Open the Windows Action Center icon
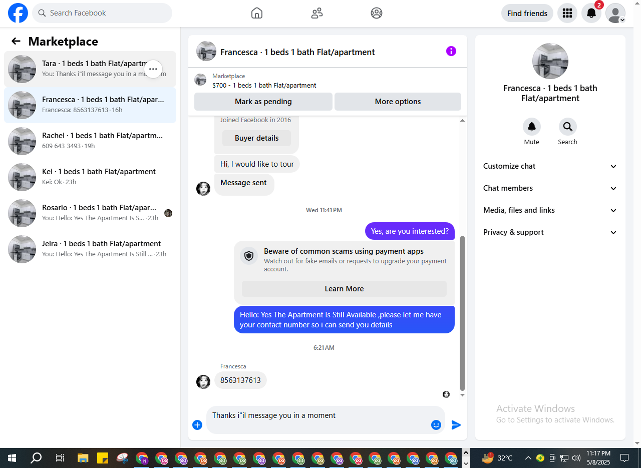Screen dimensions: 641x468 (x=624, y=458)
